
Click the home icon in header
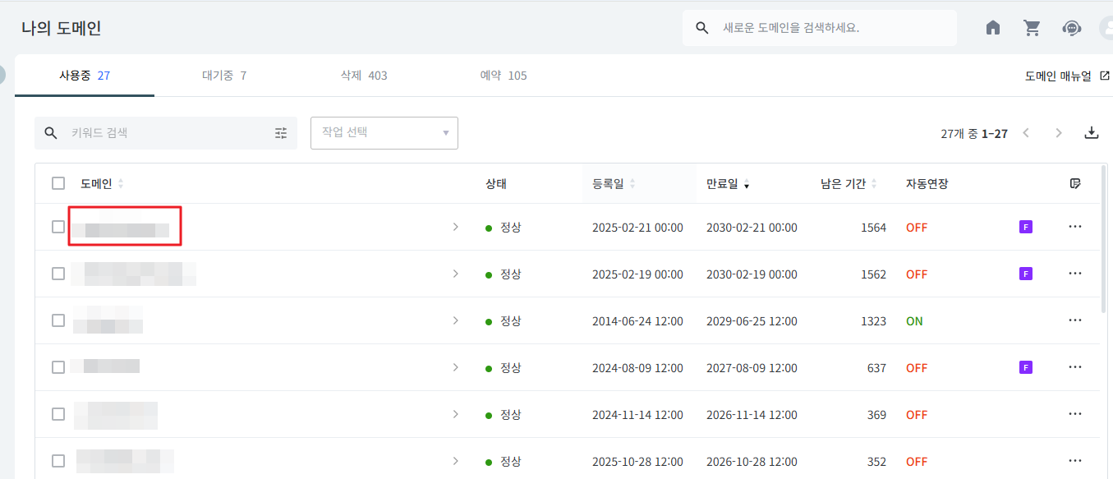click(993, 28)
